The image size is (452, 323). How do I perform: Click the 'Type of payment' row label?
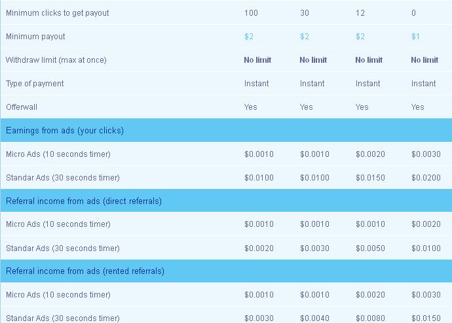click(35, 84)
